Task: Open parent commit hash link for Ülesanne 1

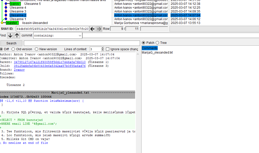Action: (x=50, y=62)
